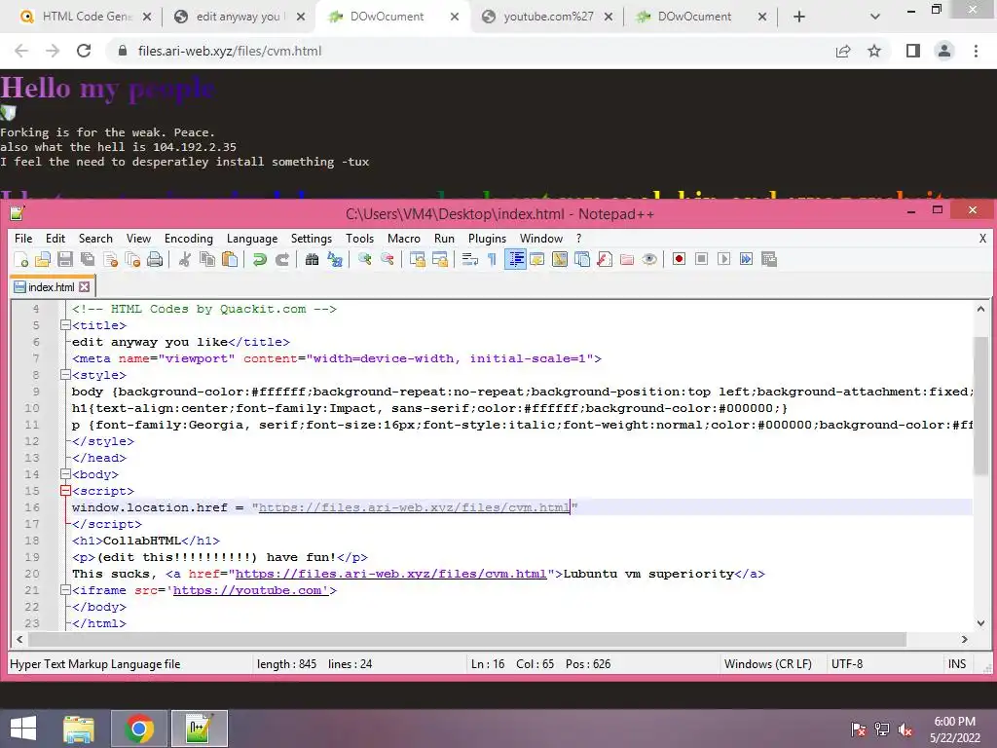Image resolution: width=997 pixels, height=748 pixels.
Task: Open the Settings menu in Notepad++
Action: pos(312,239)
